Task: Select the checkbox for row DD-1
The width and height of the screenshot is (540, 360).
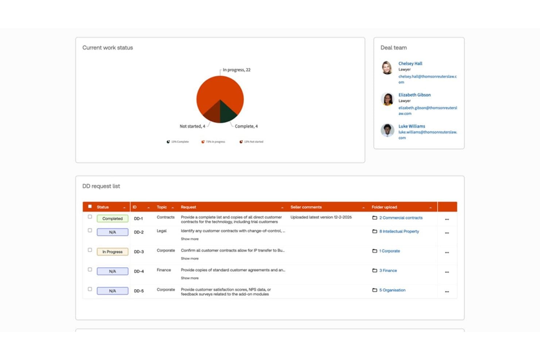Action: coord(90,217)
